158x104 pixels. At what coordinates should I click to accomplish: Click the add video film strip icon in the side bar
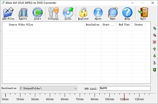(155, 28)
